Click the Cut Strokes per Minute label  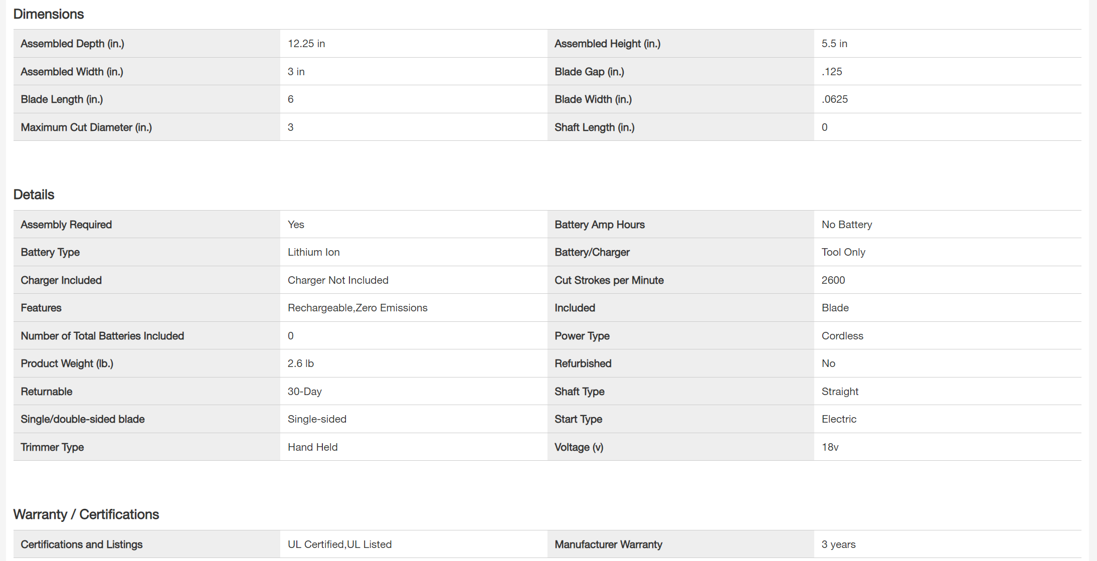pyautogui.click(x=609, y=280)
